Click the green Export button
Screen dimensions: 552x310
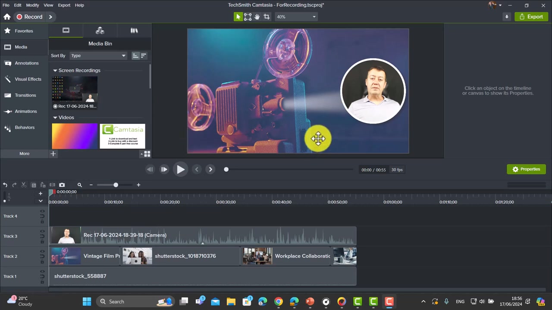pyautogui.click(x=531, y=17)
